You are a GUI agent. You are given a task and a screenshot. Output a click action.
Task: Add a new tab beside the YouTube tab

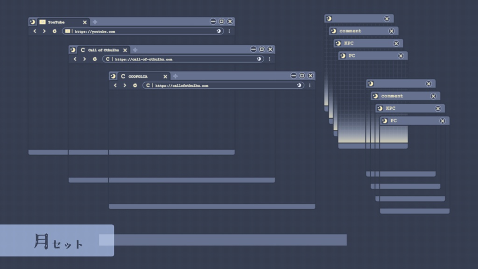coord(95,22)
